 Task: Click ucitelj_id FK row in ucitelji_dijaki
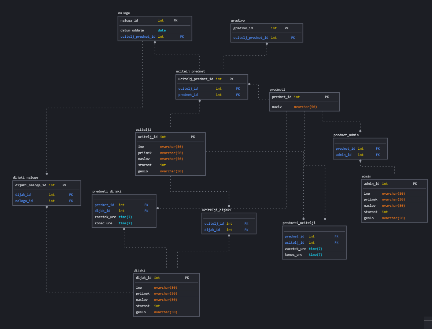[x=214, y=223]
